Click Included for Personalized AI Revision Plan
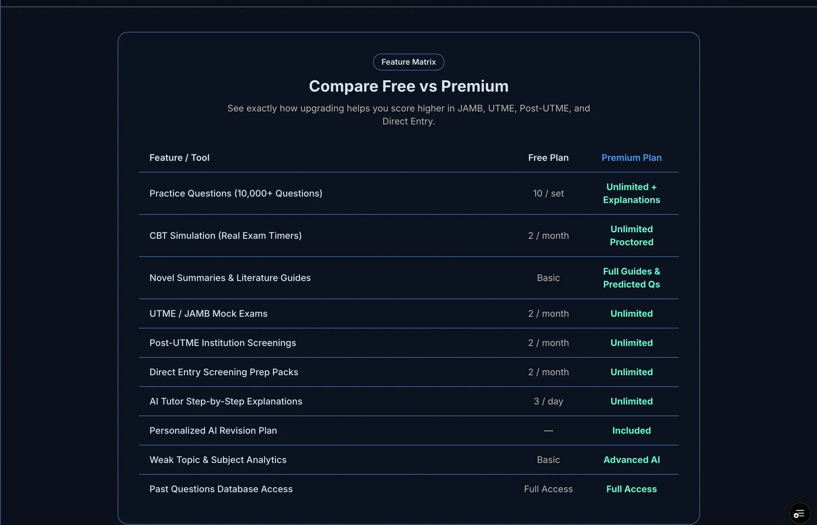The height and width of the screenshot is (525, 817). coord(631,431)
